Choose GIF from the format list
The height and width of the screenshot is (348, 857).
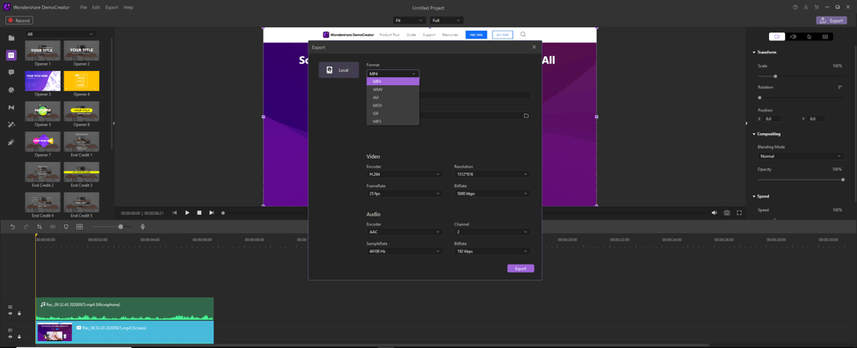tap(393, 113)
